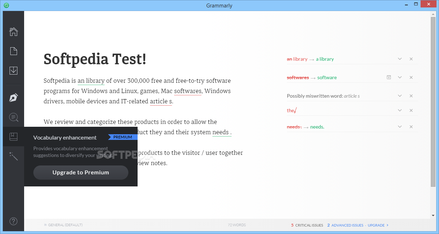Click the 72 WORDS counter
439x234 pixels.
pos(237,225)
